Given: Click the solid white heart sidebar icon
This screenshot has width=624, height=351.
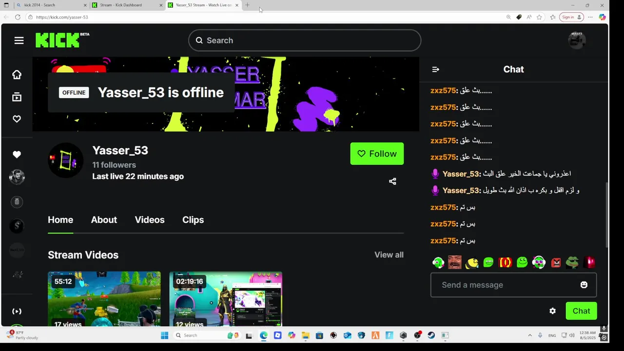Looking at the screenshot, I should pos(17,155).
